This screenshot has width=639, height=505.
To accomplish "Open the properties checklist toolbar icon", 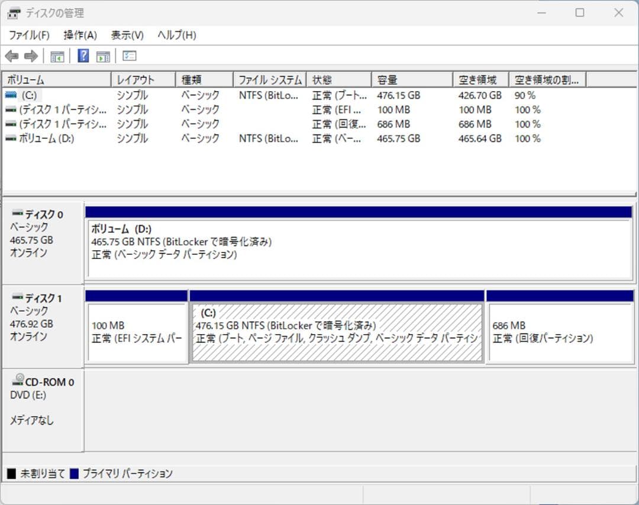I will 128,56.
